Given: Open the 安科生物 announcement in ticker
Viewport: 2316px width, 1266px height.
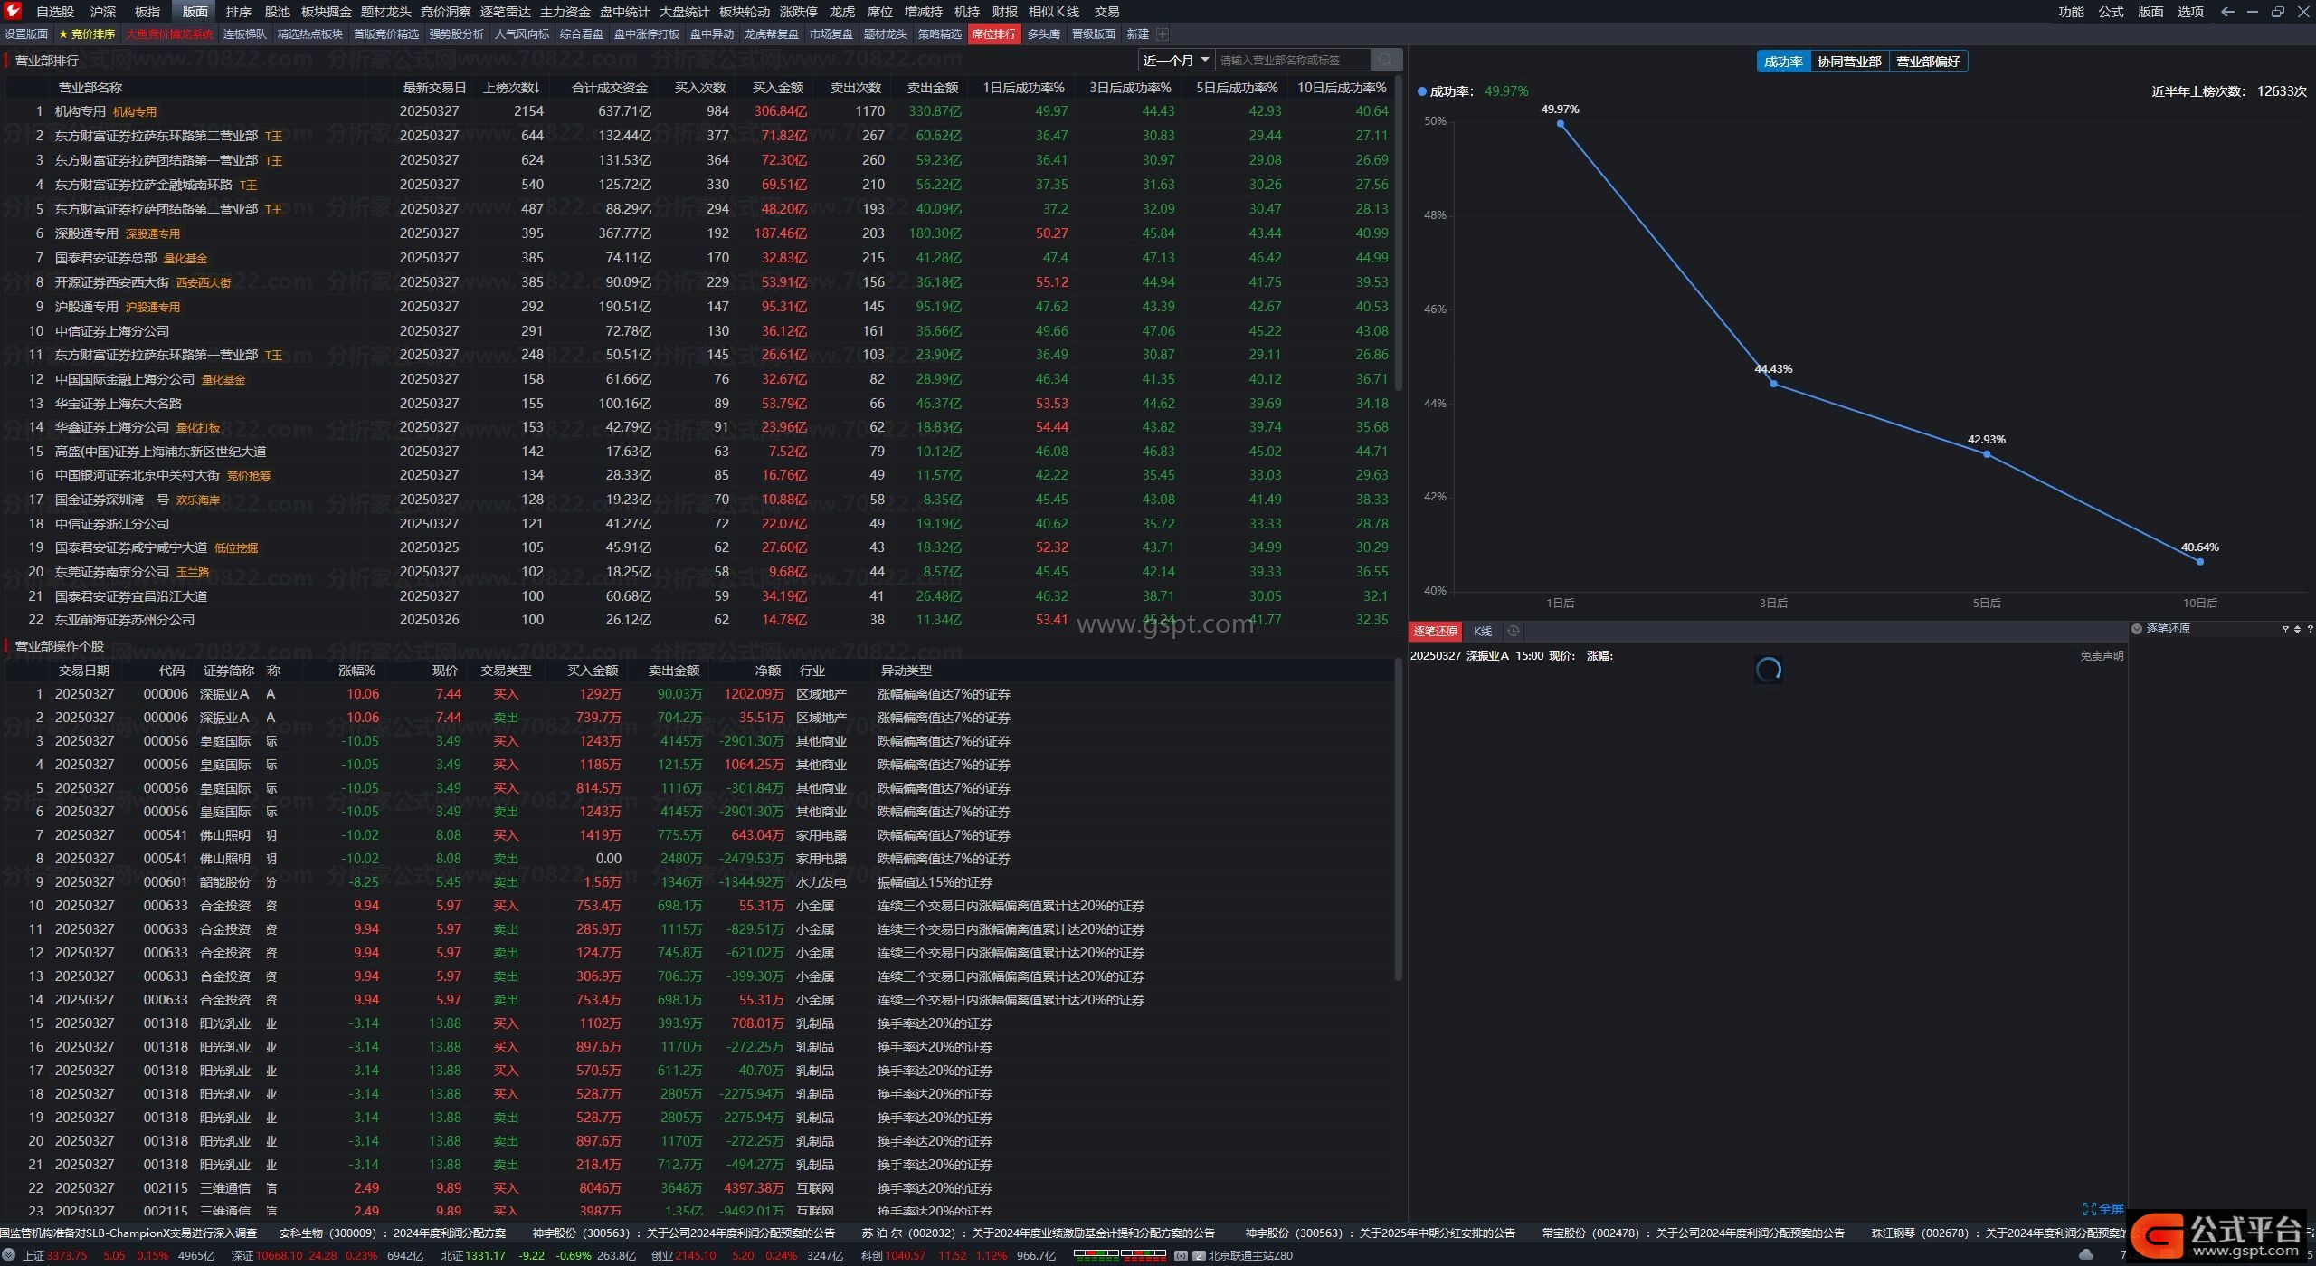Looking at the screenshot, I should click(392, 1233).
